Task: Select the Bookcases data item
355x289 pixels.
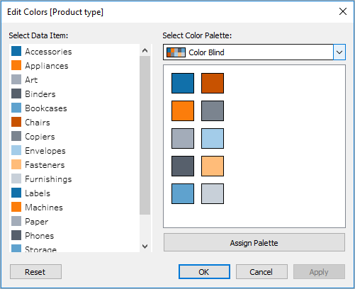Action: tap(74, 108)
